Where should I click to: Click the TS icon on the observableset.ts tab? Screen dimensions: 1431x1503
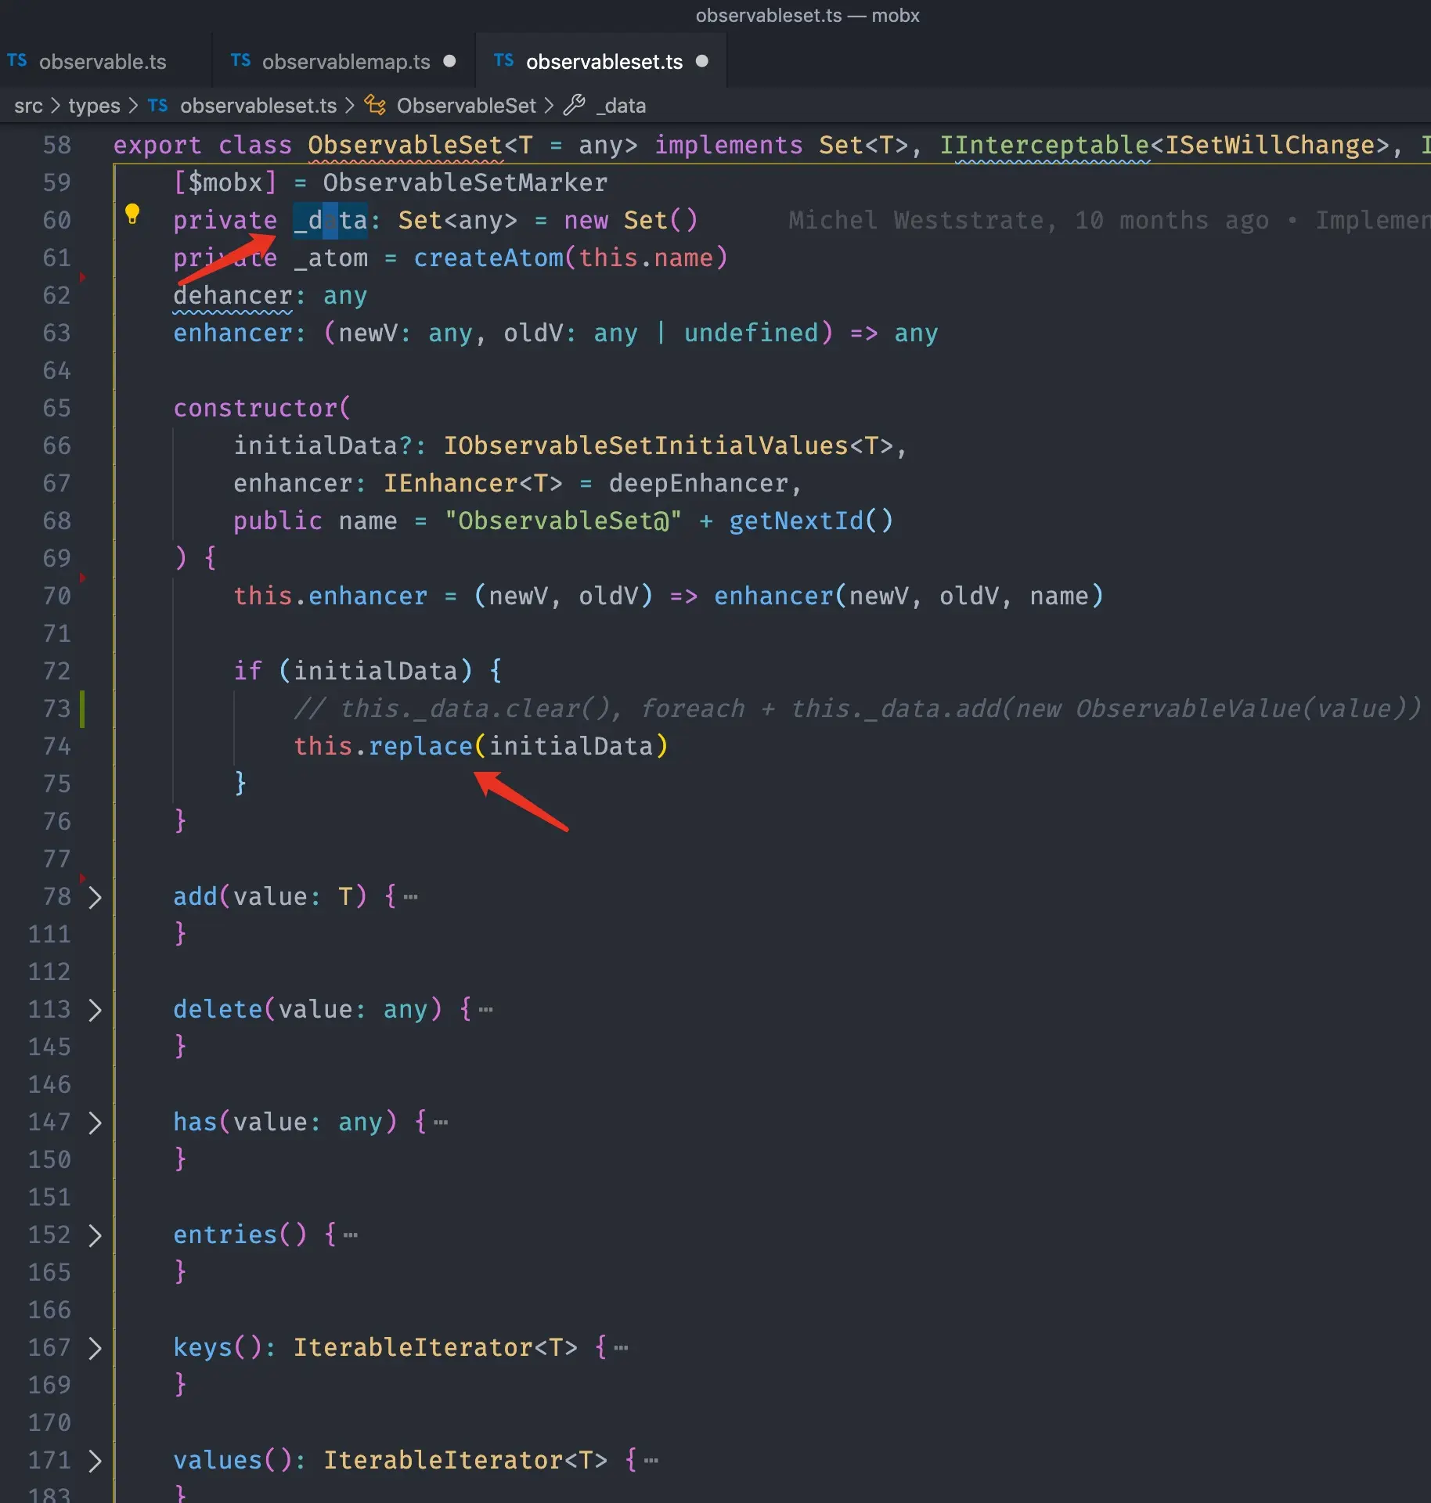pos(502,60)
